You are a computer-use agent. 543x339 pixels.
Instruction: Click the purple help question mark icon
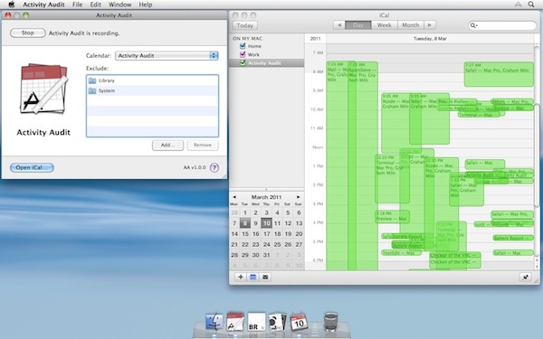tap(214, 168)
